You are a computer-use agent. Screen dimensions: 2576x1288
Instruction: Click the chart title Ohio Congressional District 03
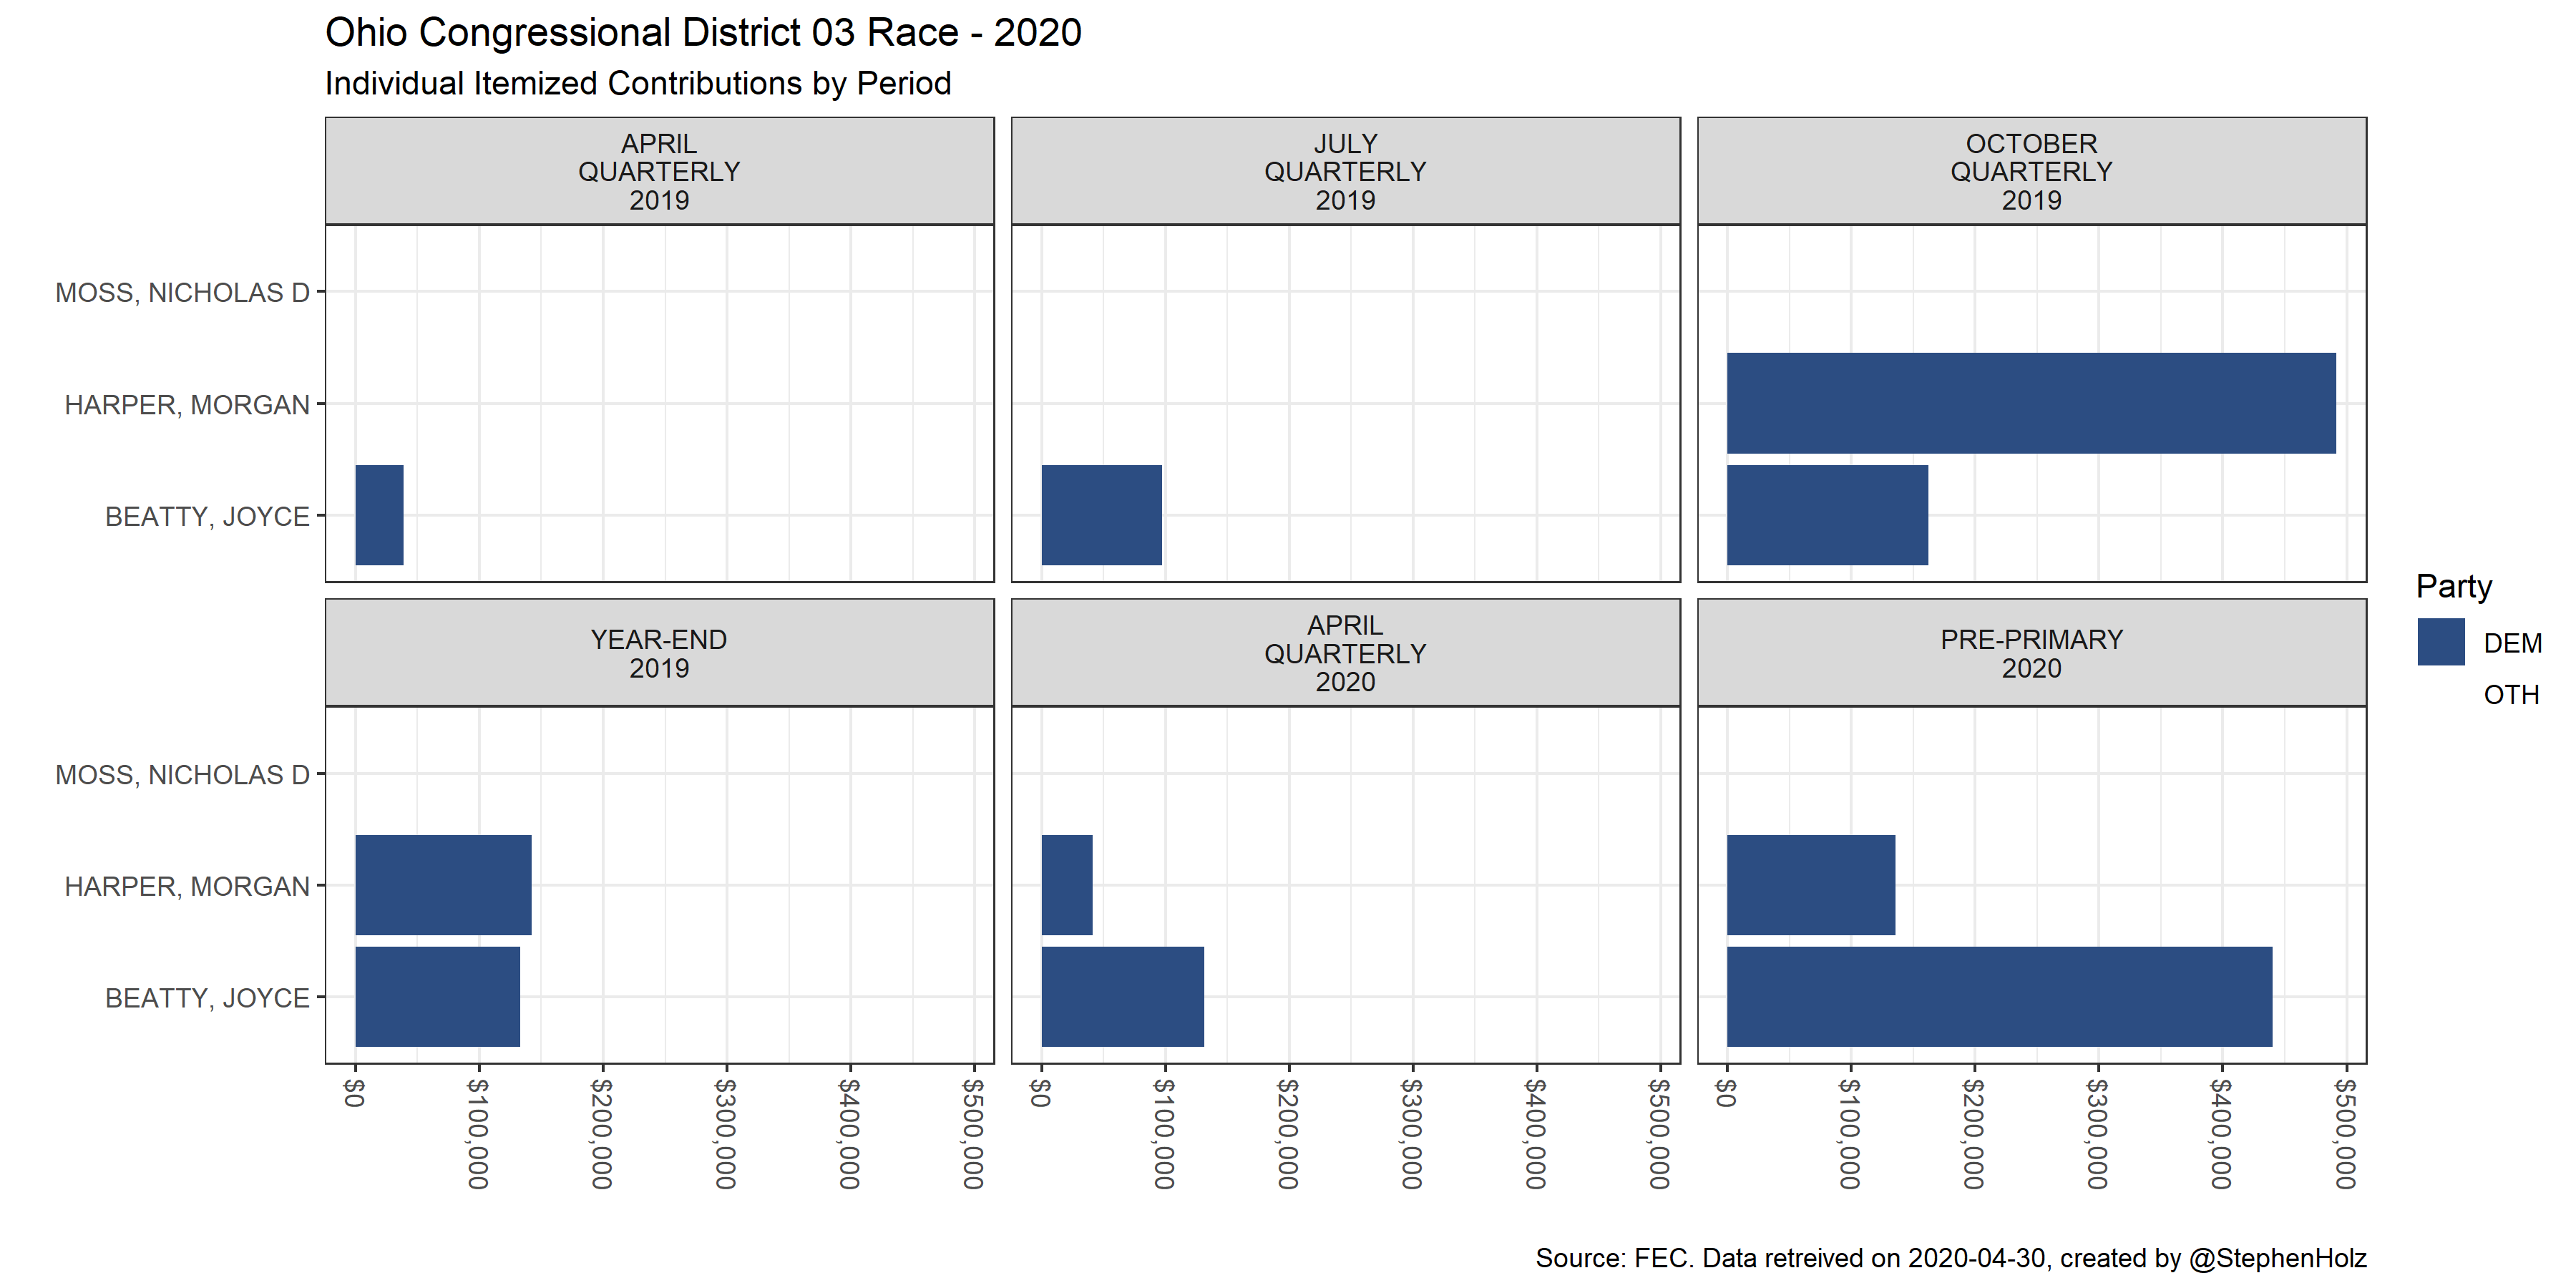[703, 33]
